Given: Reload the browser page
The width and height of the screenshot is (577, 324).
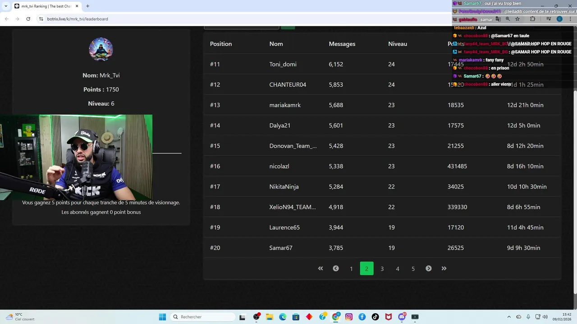Looking at the screenshot, I should [28, 19].
